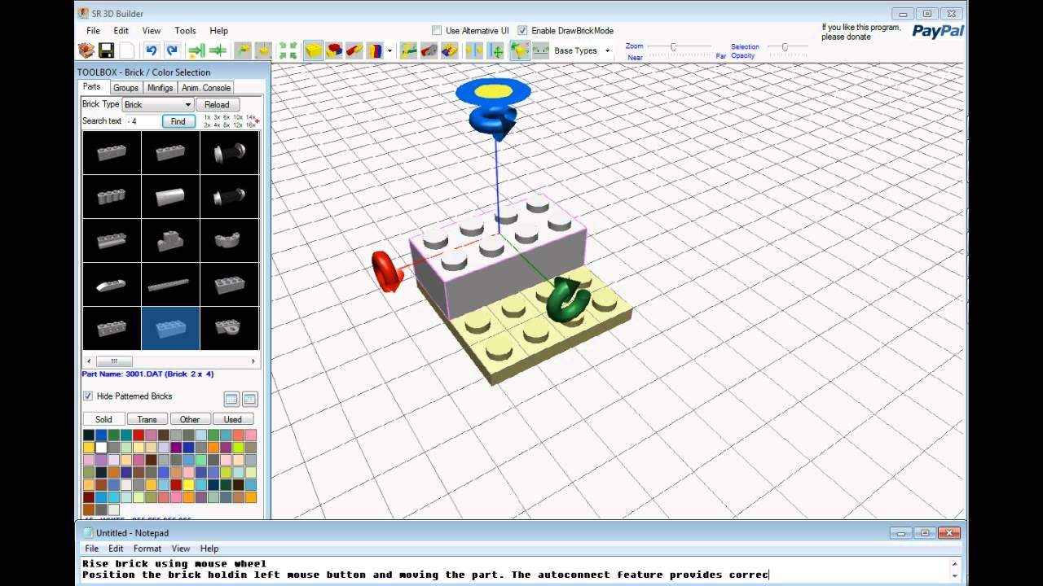Click the Search text input field

click(142, 121)
